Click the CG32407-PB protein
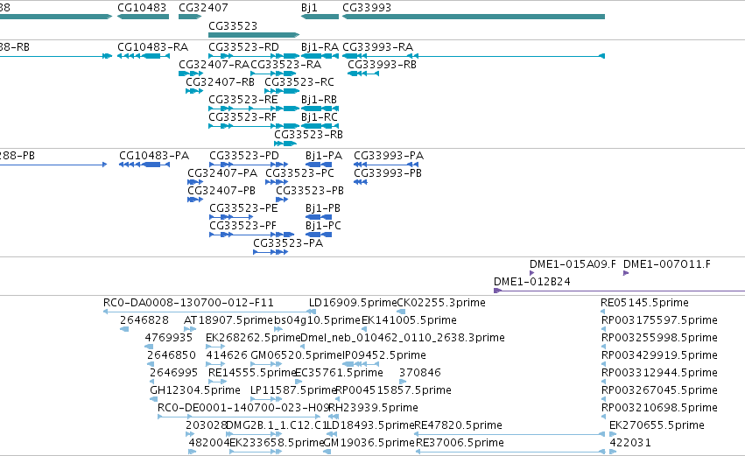The height and width of the screenshot is (456, 745). click(x=195, y=200)
